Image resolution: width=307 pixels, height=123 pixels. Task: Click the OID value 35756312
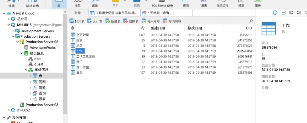[x=245, y=35]
